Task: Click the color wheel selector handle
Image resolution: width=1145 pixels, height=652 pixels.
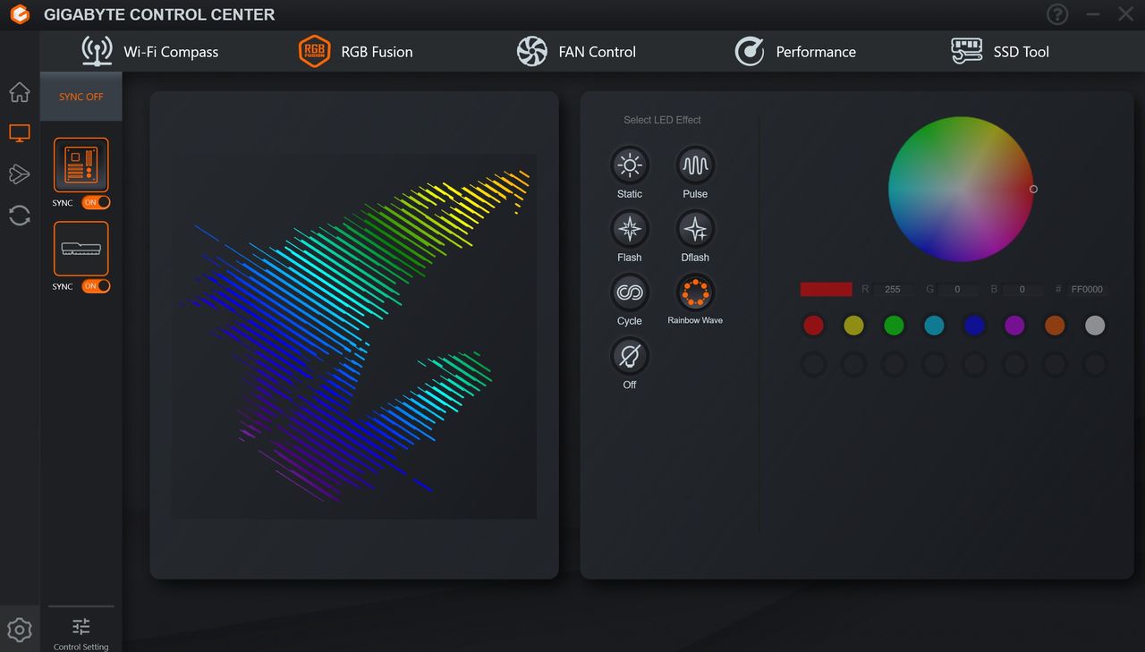Action: coord(1033,189)
